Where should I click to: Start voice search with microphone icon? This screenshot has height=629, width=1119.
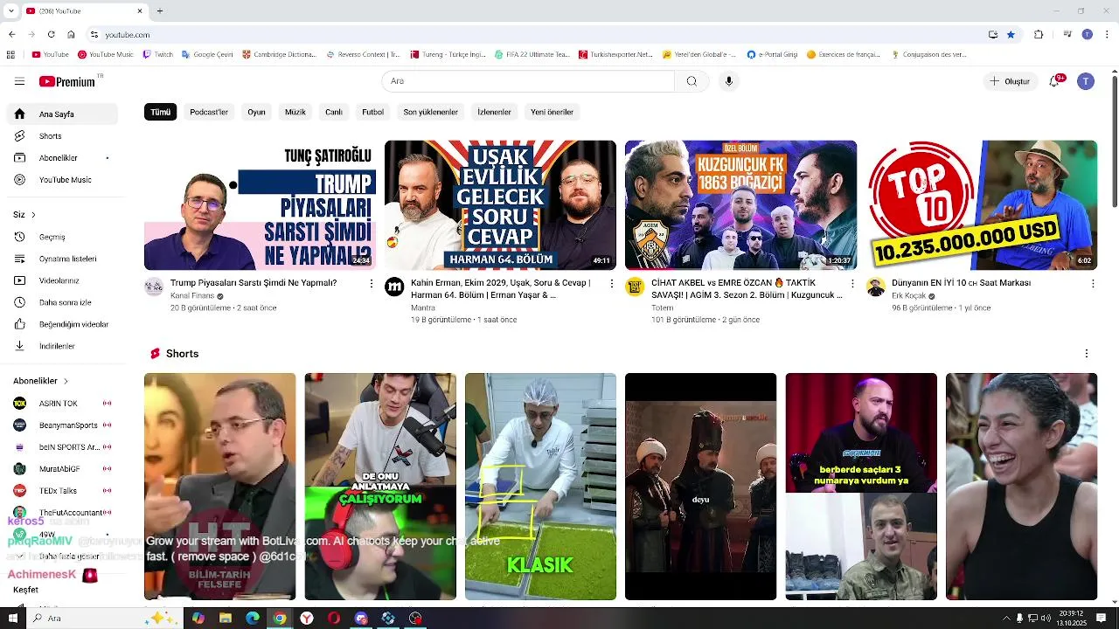click(x=729, y=81)
